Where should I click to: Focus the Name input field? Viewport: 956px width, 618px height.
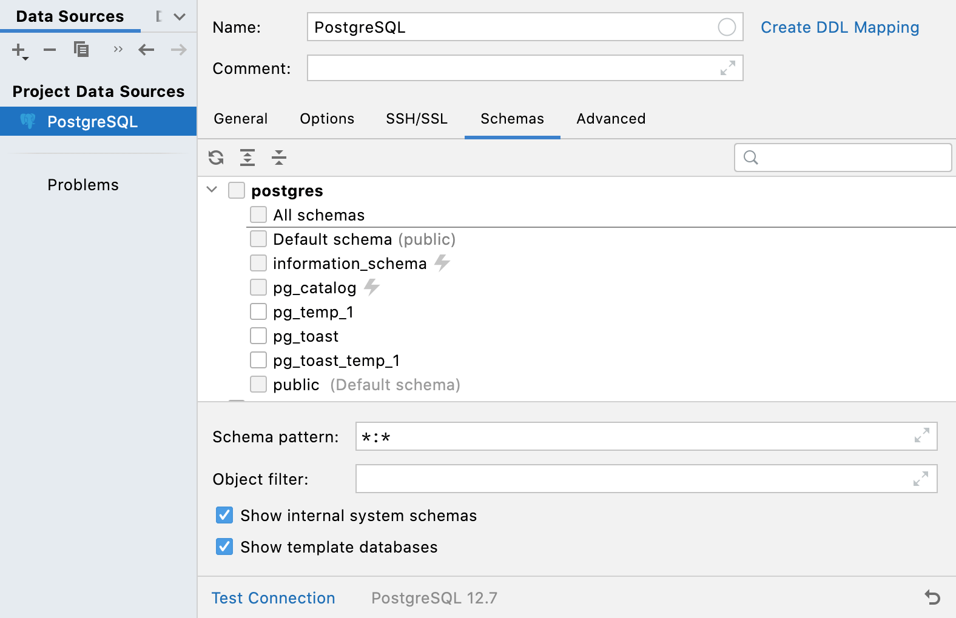(525, 27)
